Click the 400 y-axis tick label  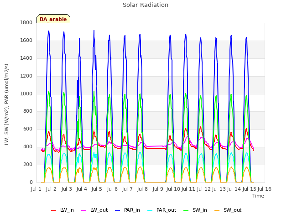pos(28,147)
